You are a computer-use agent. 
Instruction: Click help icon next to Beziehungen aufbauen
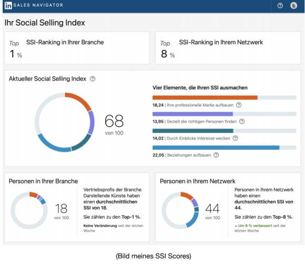216,155
